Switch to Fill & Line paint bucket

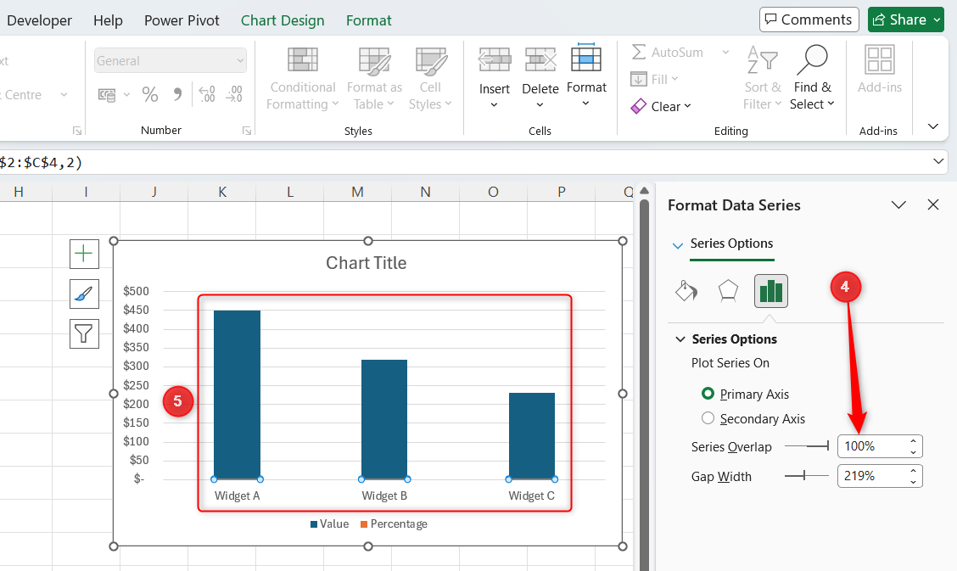(x=686, y=291)
